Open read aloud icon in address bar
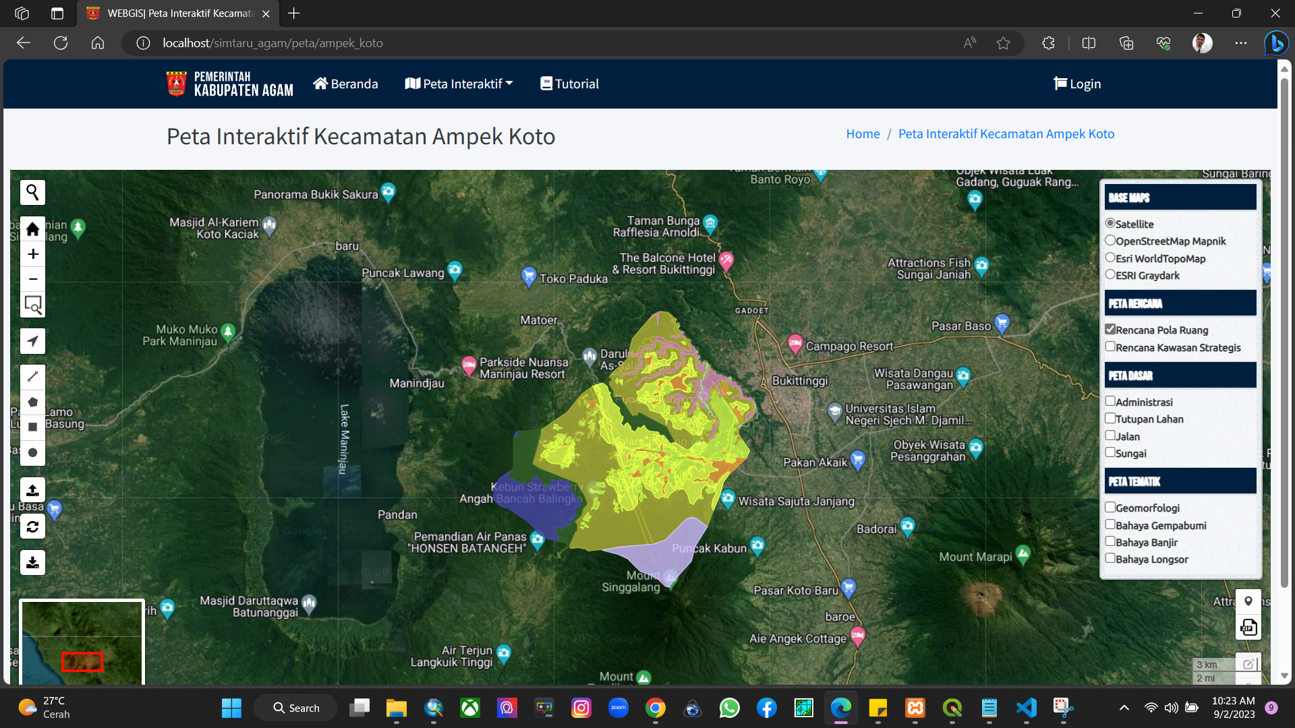The image size is (1295, 728). [x=969, y=43]
